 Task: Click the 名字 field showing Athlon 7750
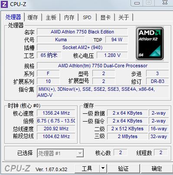(82, 32)
